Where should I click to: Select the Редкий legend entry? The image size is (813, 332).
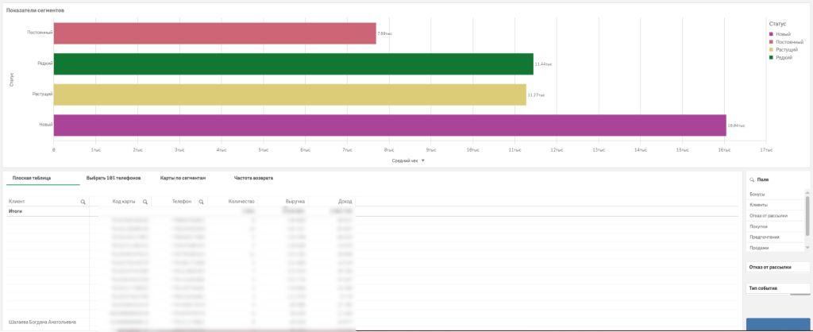pyautogui.click(x=783, y=57)
